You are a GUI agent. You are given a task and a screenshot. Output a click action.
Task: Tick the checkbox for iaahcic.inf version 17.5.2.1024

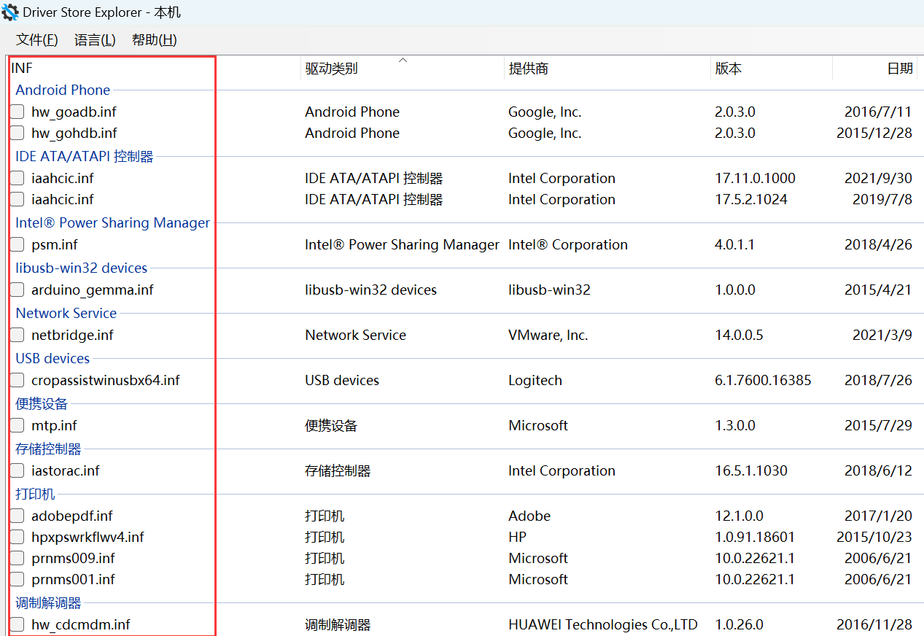18,200
